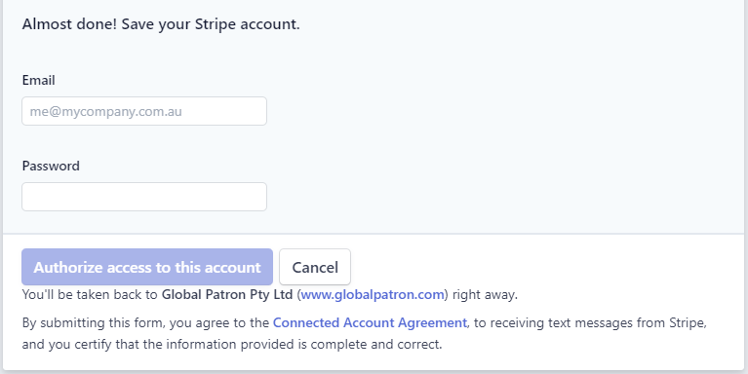Click the "right away." text after the link
The width and height of the screenshot is (748, 374).
tap(485, 294)
